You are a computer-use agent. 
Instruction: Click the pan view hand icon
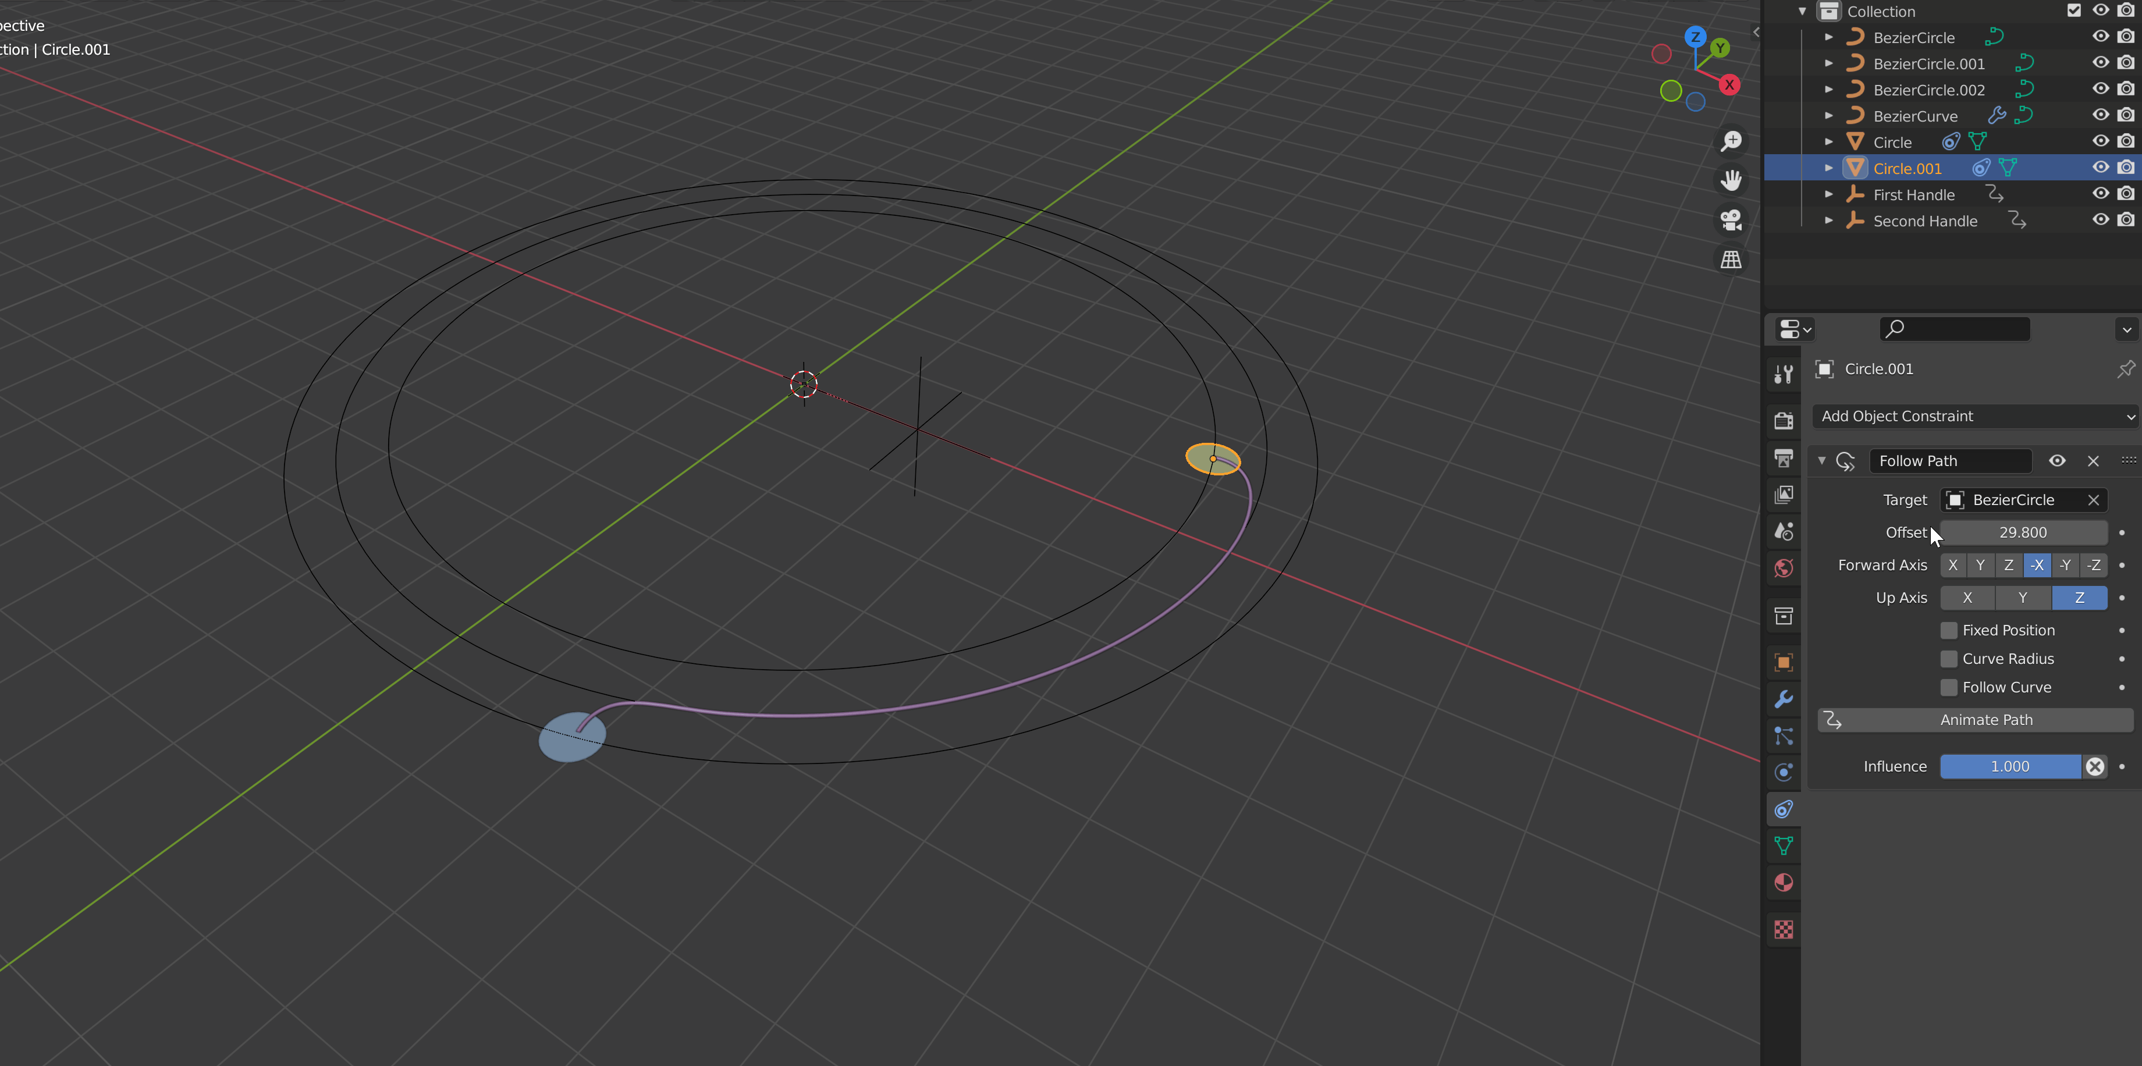(1731, 180)
